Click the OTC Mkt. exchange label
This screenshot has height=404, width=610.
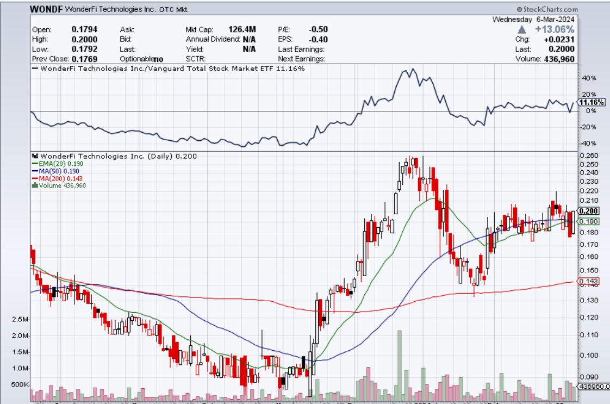[x=174, y=9]
